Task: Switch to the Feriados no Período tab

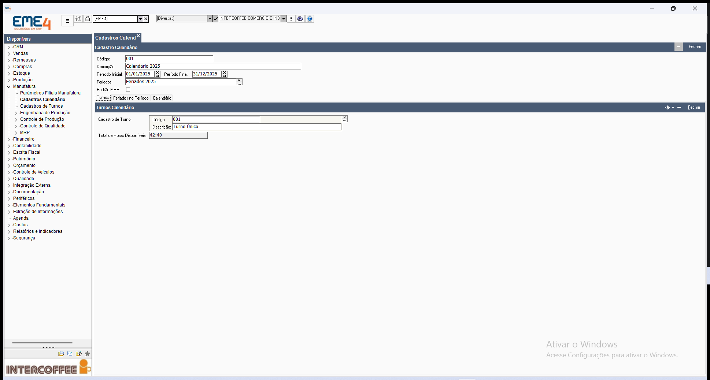Action: click(x=131, y=98)
